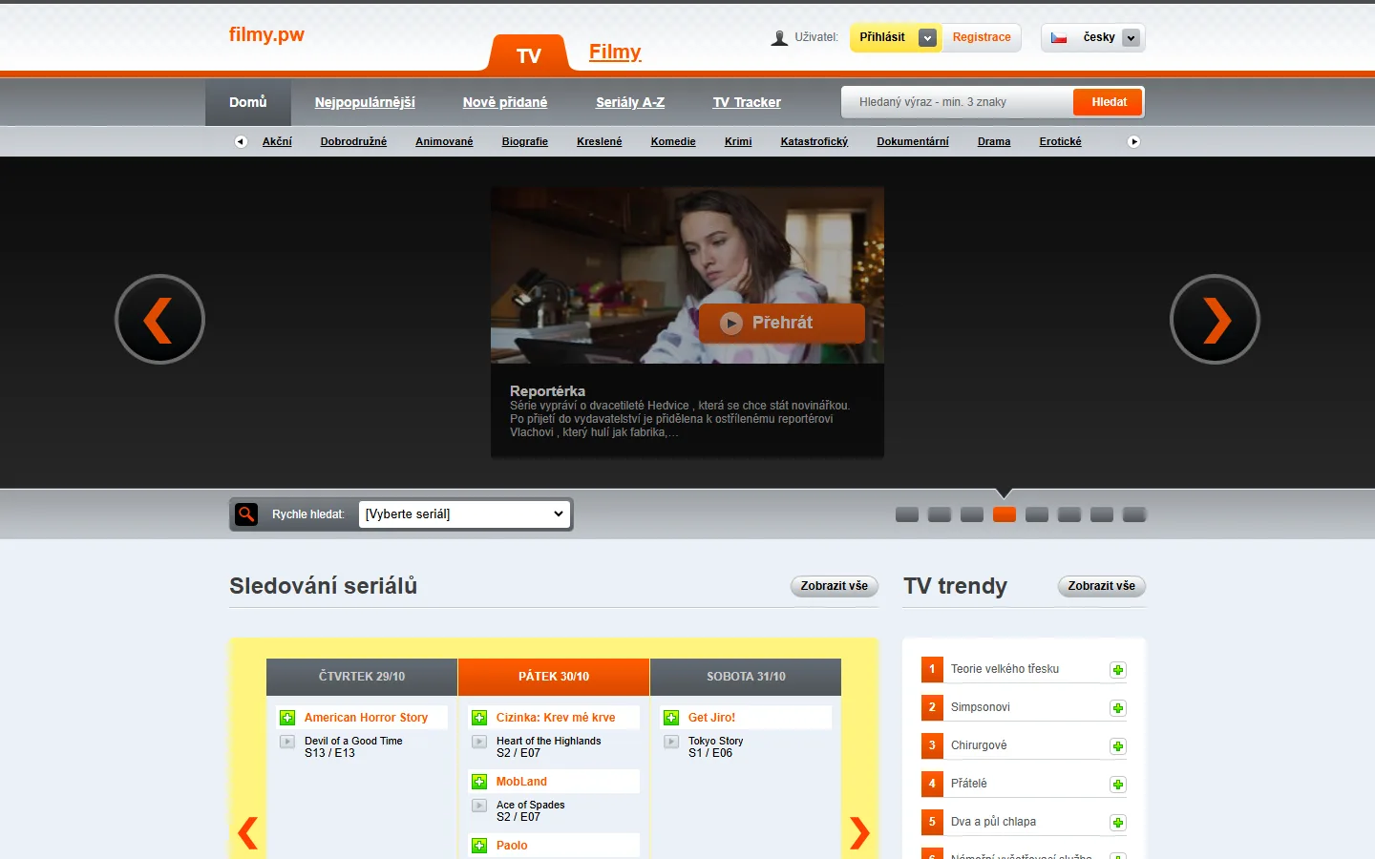Switch to the Filmy tab
Screen dimensions: 1375x859
[x=615, y=52]
